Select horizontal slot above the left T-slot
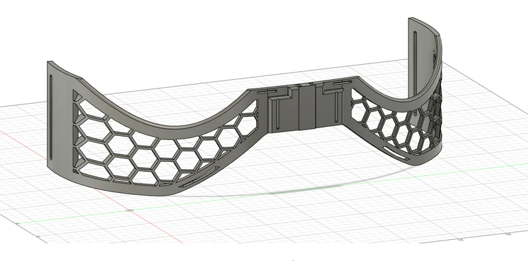The height and width of the screenshot is (261, 528). point(268,91)
